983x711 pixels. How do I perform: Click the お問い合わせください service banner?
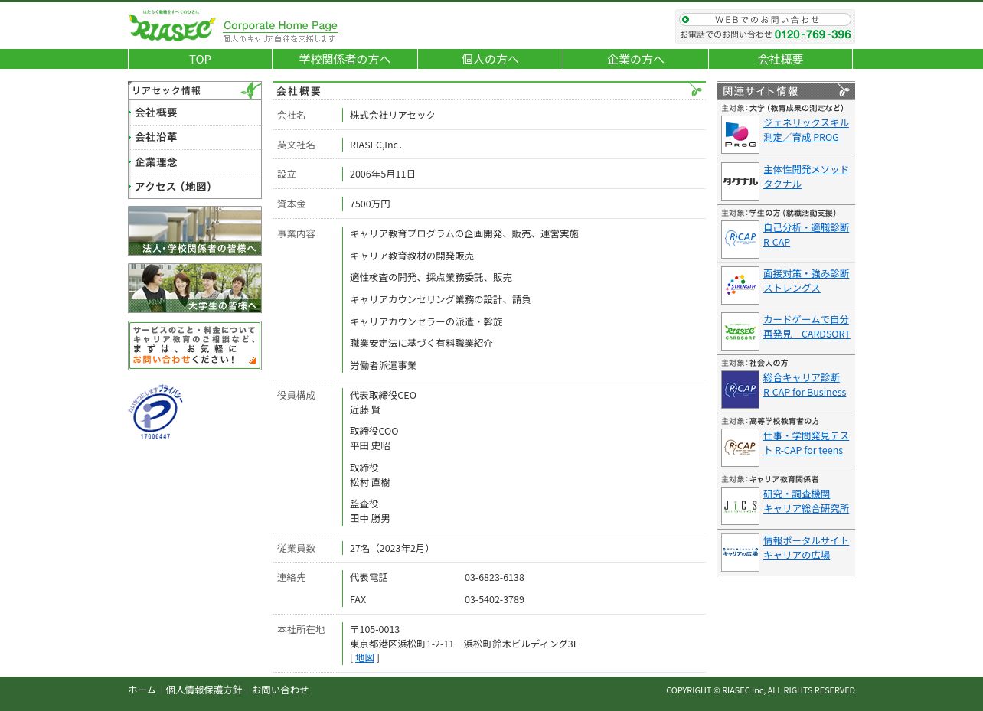click(194, 346)
